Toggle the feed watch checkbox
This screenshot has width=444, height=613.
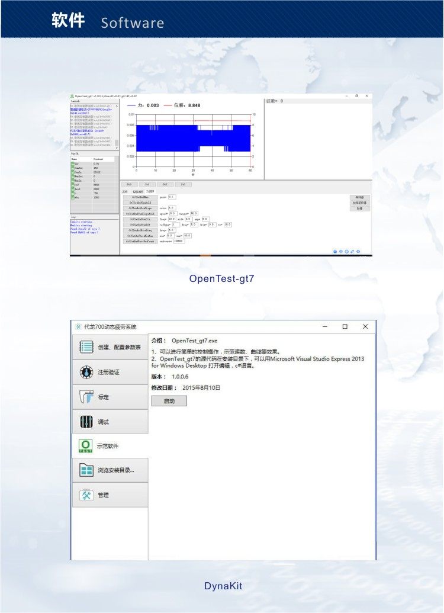coord(72,189)
